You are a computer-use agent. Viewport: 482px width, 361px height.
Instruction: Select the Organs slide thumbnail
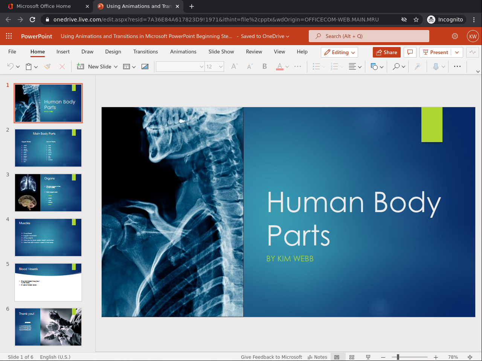point(48,193)
